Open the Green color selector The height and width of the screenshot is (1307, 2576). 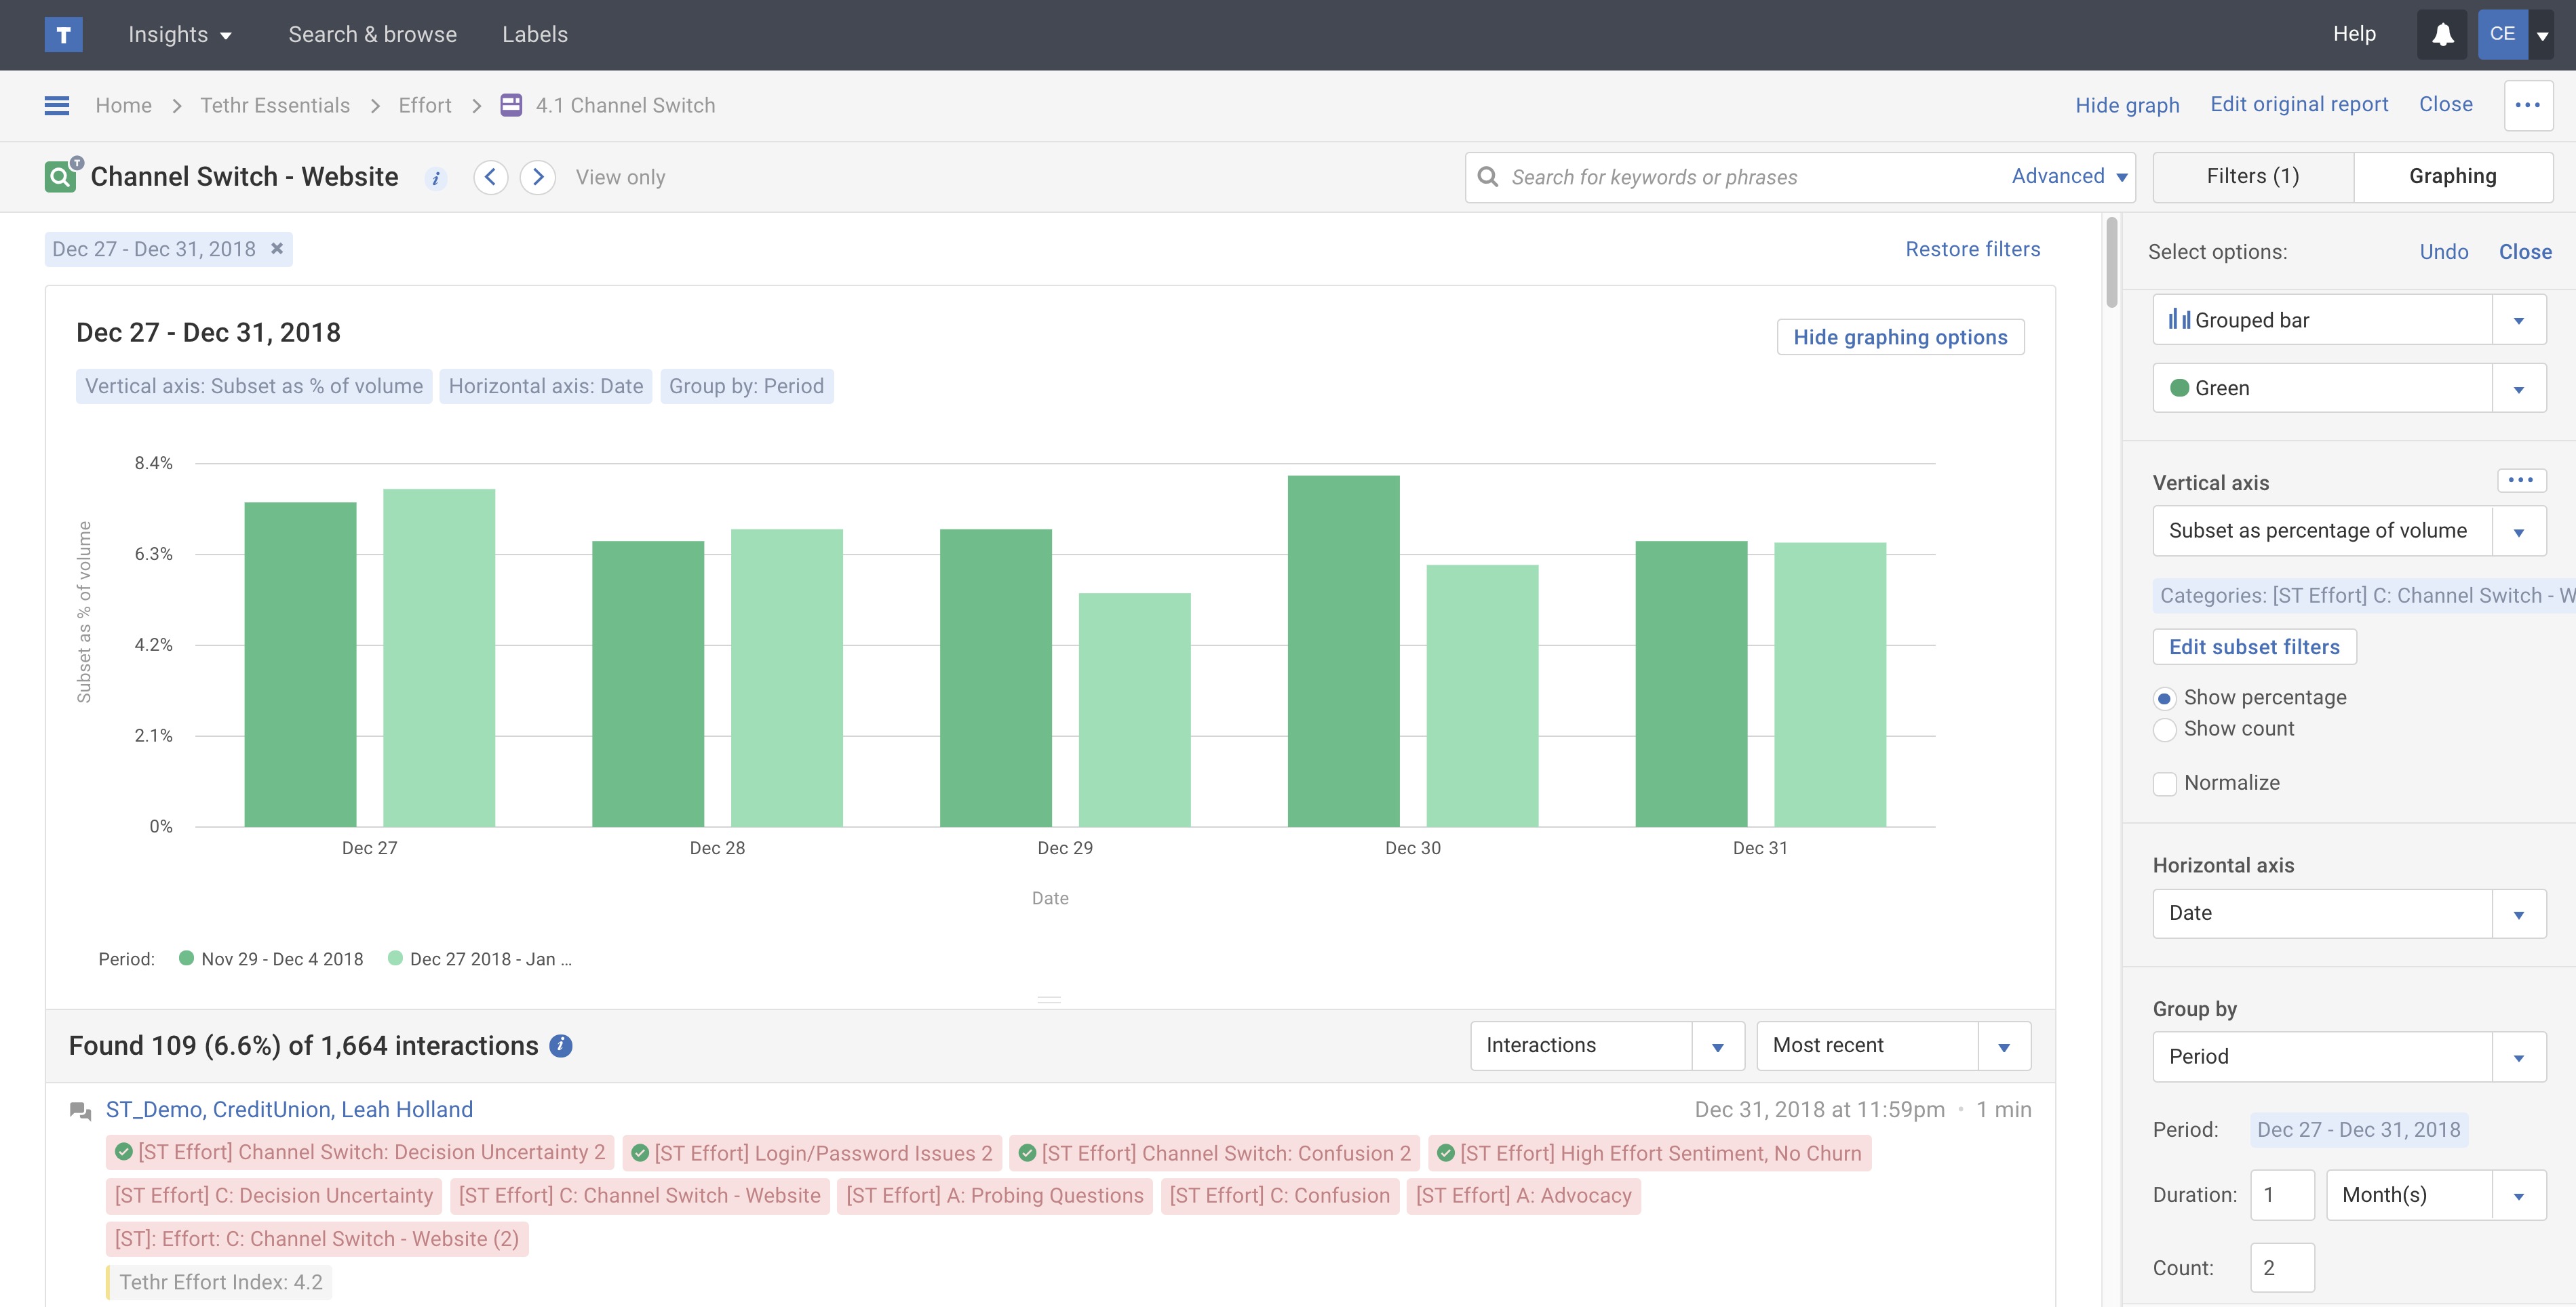click(2518, 388)
